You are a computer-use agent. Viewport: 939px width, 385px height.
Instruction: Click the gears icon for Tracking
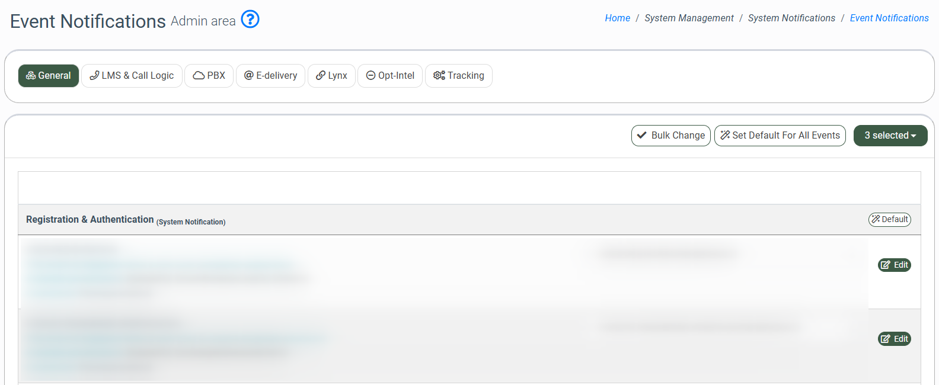[x=439, y=76]
